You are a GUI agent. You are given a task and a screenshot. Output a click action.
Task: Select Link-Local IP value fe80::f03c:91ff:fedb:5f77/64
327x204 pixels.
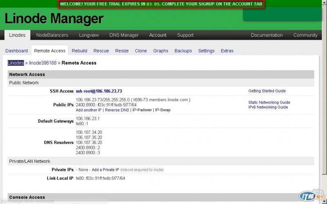click(x=100, y=178)
